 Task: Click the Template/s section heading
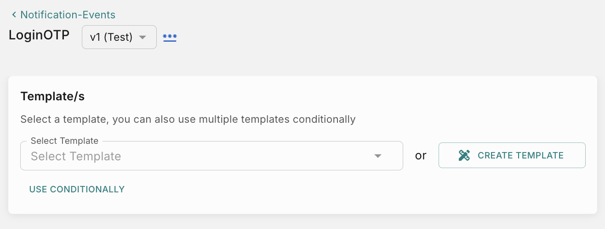tap(52, 97)
